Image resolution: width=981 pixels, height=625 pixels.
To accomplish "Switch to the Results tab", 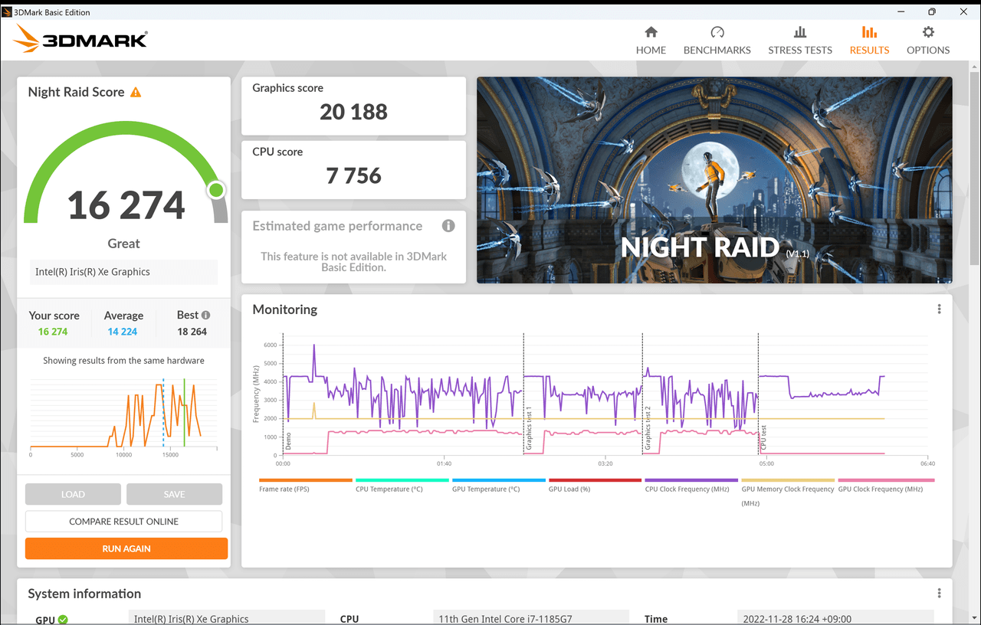I will (x=869, y=40).
